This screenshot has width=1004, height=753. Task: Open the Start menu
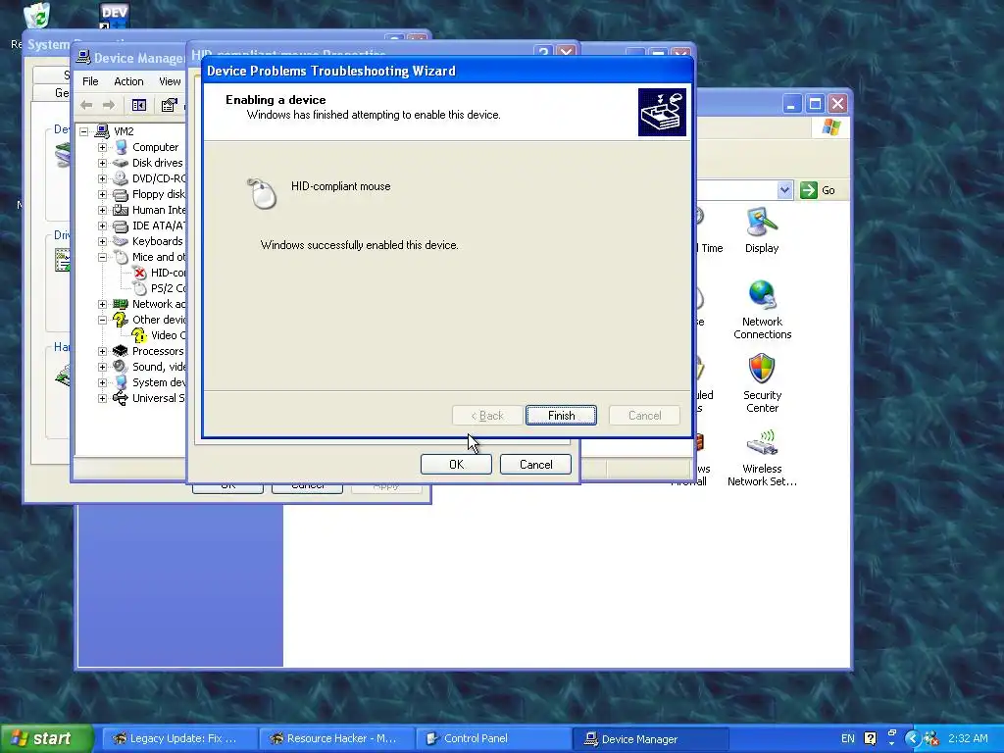[x=45, y=739]
